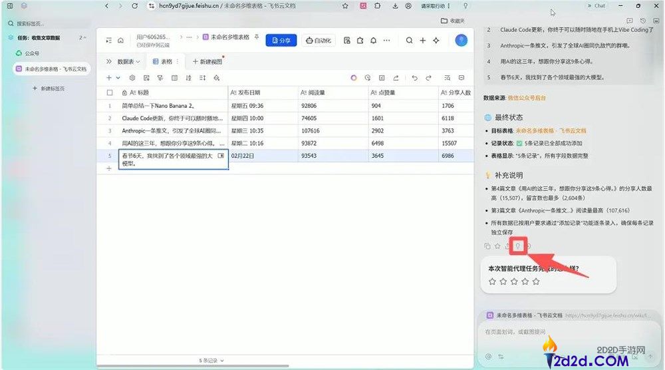Select the 未命名多维表格 - 飞书云文档 sidebar tab

[51, 69]
